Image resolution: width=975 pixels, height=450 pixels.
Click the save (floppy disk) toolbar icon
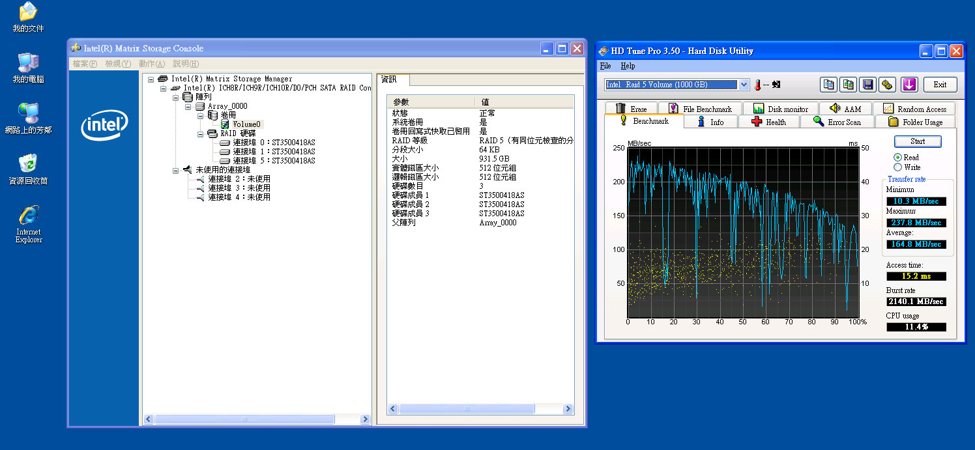[867, 85]
